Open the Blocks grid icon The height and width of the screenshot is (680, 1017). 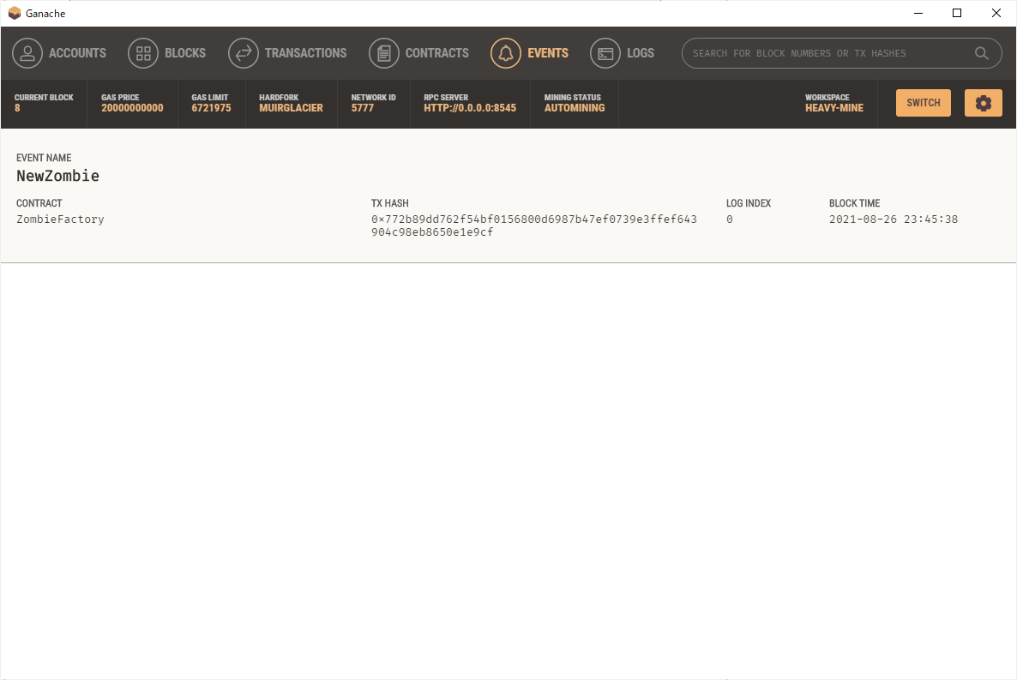pos(143,53)
